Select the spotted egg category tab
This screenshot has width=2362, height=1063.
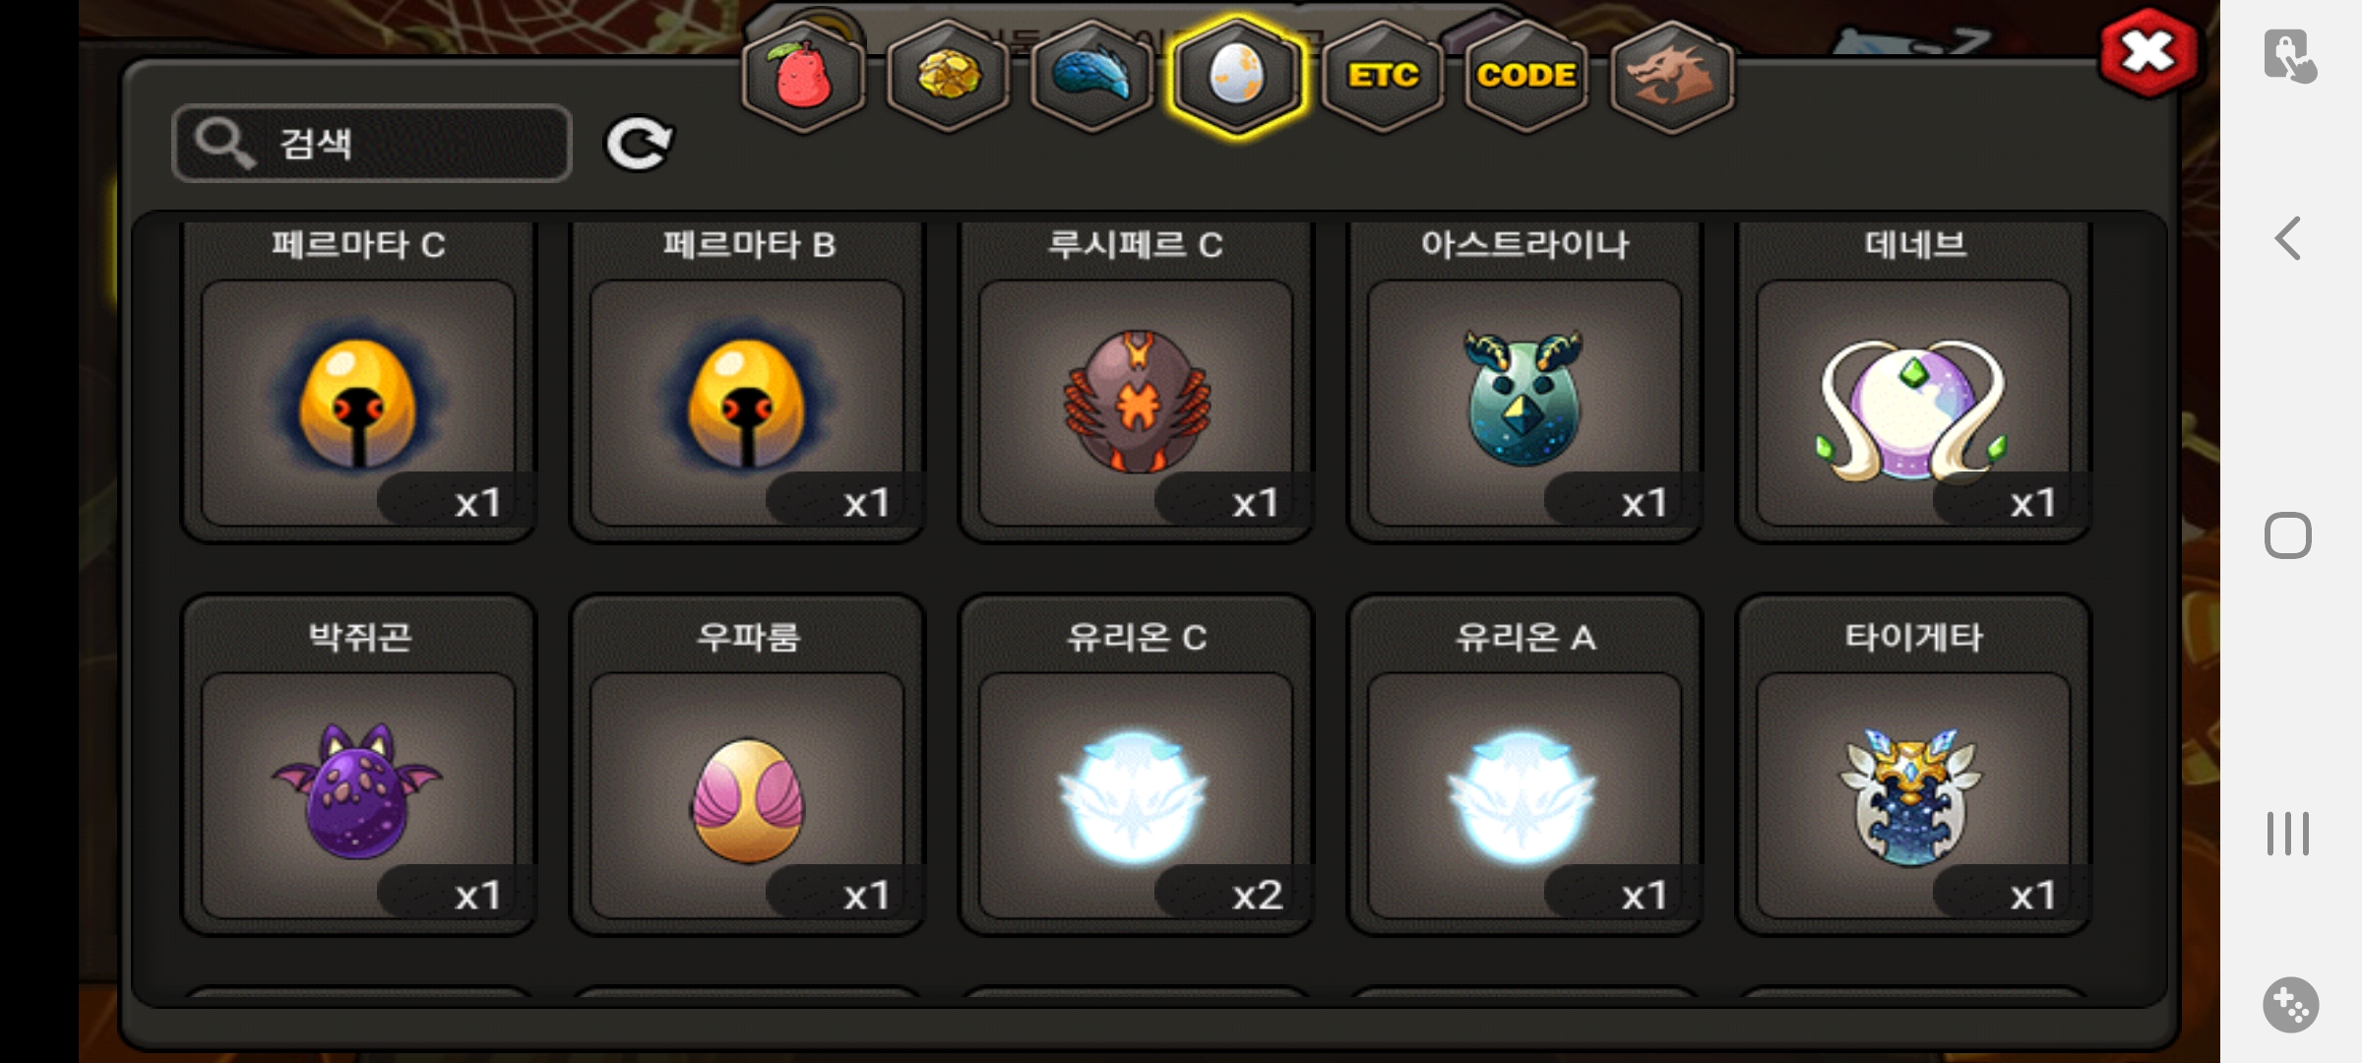click(x=1237, y=77)
